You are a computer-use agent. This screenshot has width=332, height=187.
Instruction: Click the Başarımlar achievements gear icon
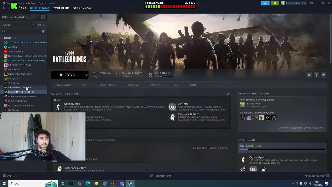pos(150,75)
